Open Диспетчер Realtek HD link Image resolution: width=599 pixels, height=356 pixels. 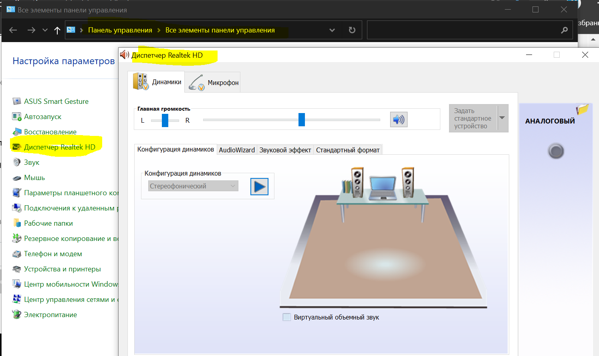tap(60, 147)
